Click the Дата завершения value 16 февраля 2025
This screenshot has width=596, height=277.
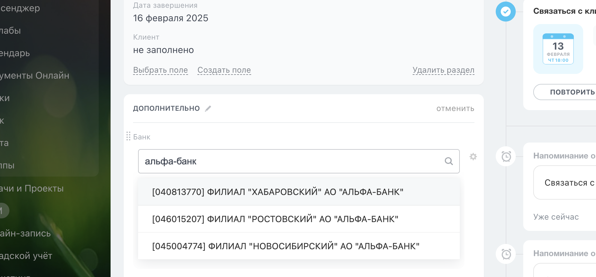[171, 18]
